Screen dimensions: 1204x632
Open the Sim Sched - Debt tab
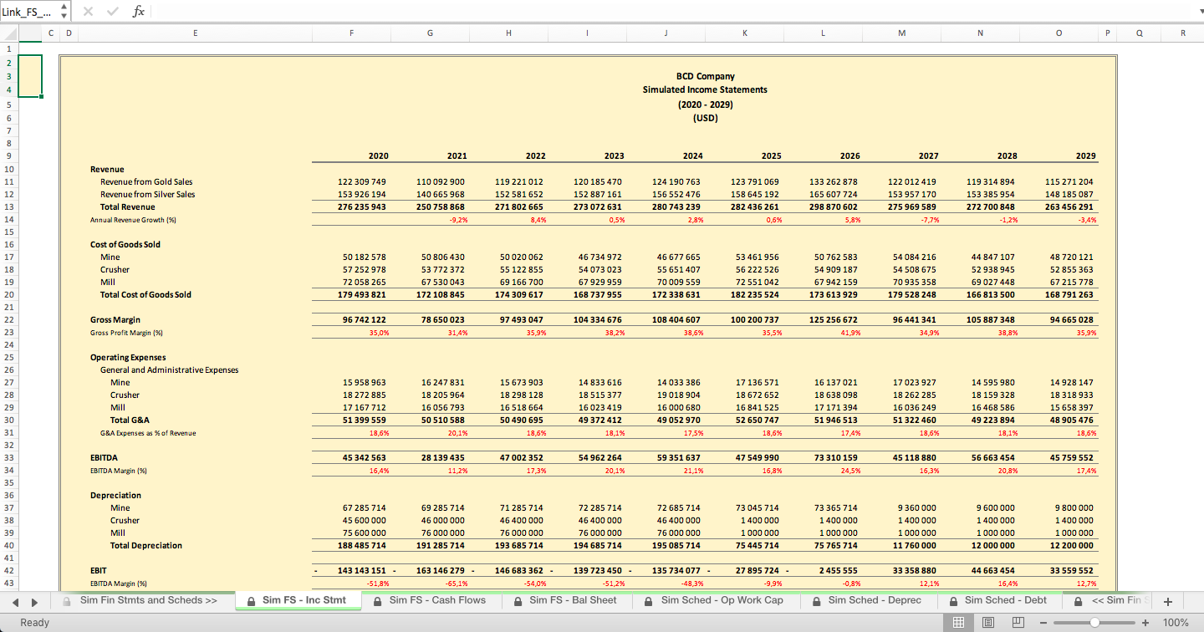(x=999, y=600)
